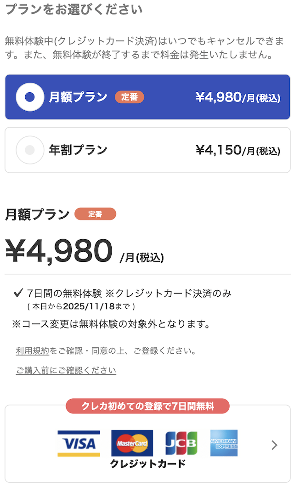Viewport: 294px width, 486px height.
Task: Click the MasterCard logo
Action: [132, 443]
